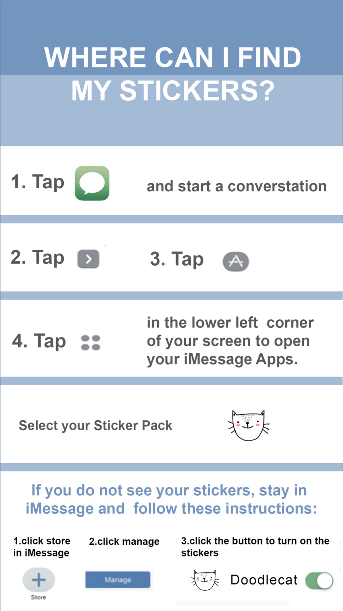The width and height of the screenshot is (343, 611).
Task: Click the 'Store' caption under plus icon
Action: tap(38, 597)
